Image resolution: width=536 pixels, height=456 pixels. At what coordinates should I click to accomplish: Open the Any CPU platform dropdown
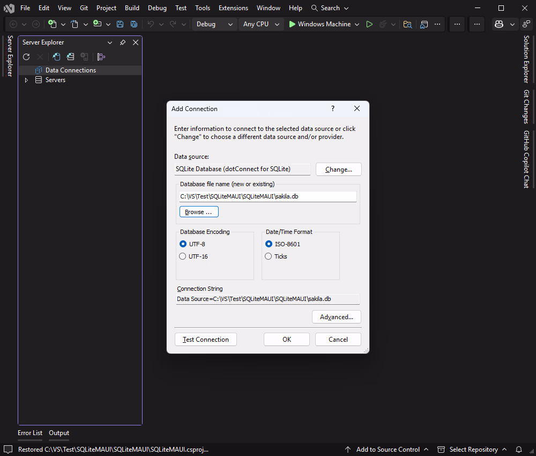tap(261, 24)
